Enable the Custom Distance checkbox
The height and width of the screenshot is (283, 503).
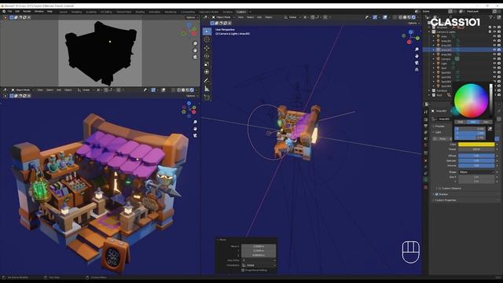(439, 189)
